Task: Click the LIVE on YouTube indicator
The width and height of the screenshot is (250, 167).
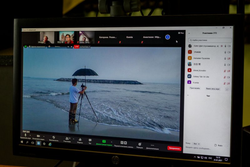Action: [82, 47]
